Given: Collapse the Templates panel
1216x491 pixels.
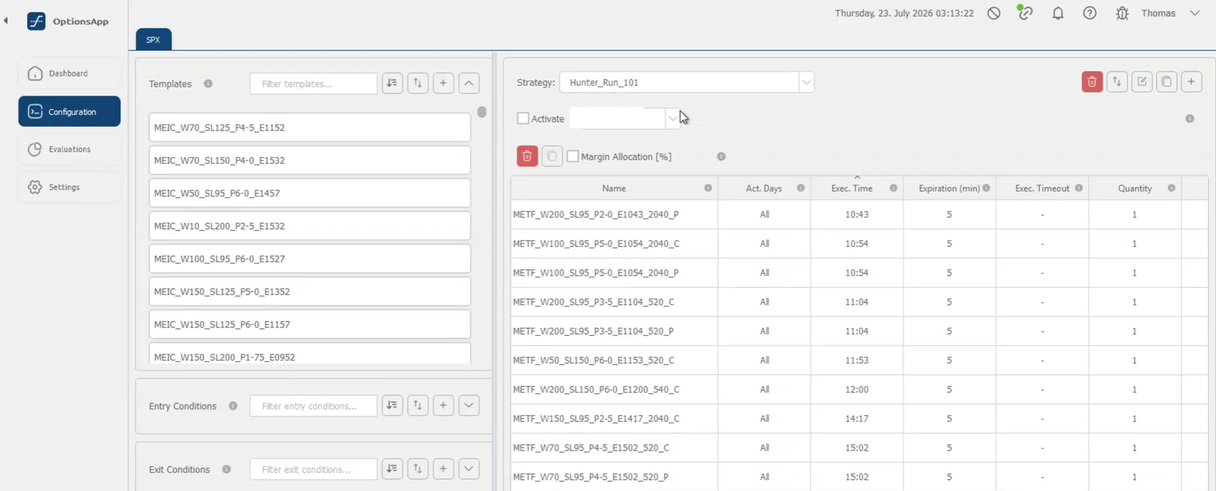Looking at the screenshot, I should pos(469,83).
